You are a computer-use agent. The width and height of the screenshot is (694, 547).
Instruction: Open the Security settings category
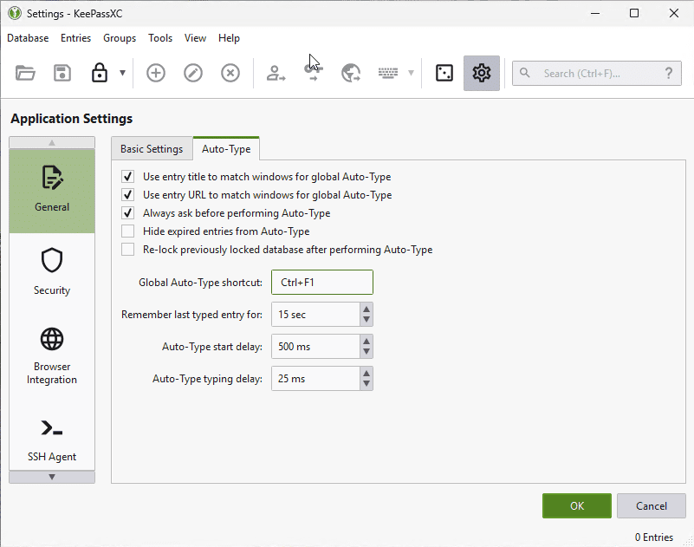[x=52, y=272]
